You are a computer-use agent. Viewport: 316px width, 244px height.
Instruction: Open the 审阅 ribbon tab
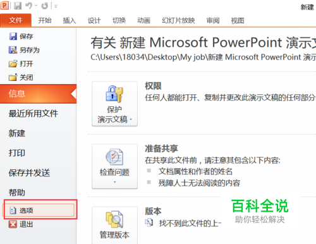tap(213, 20)
